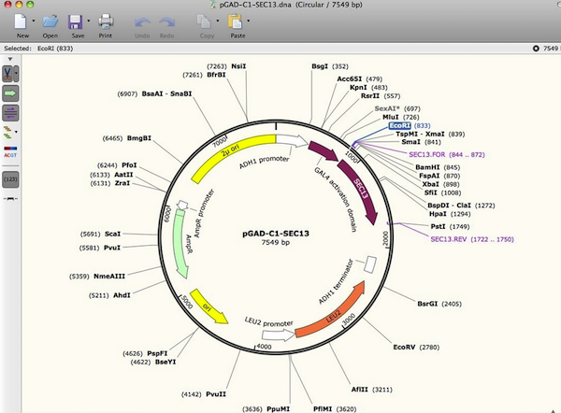Toggle features display with green arrow button

[11, 93]
